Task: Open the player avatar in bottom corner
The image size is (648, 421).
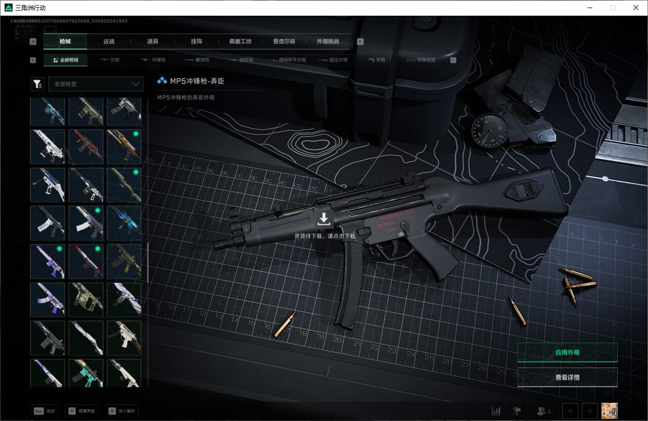Action: pyautogui.click(x=610, y=411)
